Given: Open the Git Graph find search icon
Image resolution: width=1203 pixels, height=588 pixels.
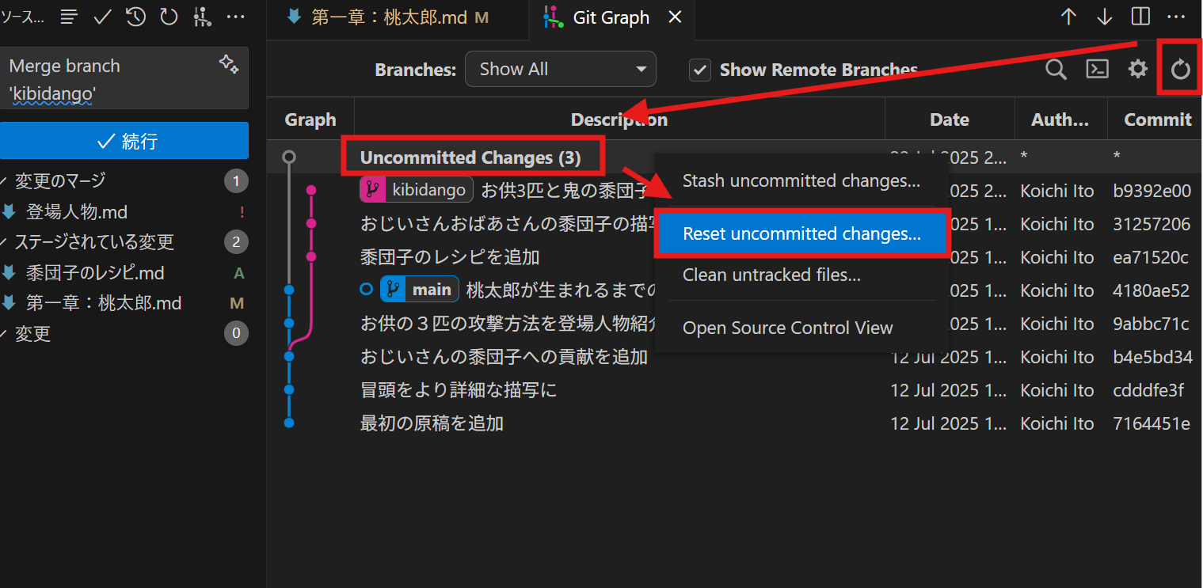Looking at the screenshot, I should pyautogui.click(x=1056, y=70).
